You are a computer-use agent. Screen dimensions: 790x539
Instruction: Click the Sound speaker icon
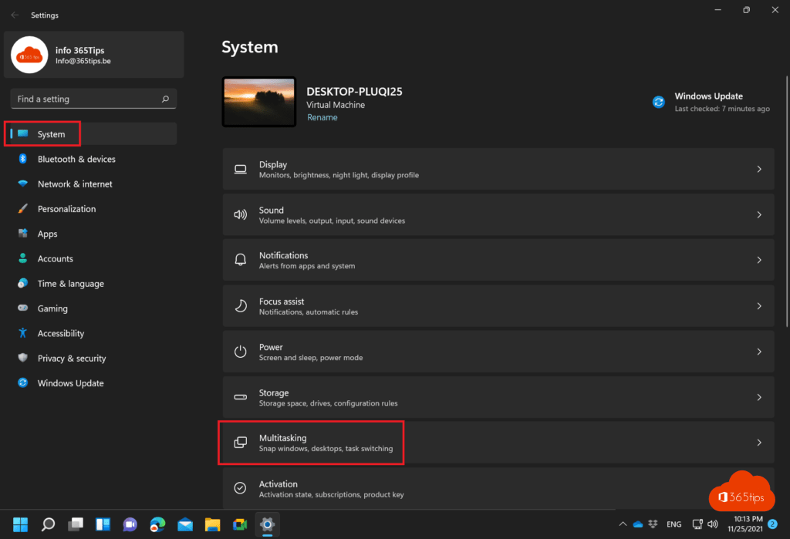pyautogui.click(x=241, y=214)
